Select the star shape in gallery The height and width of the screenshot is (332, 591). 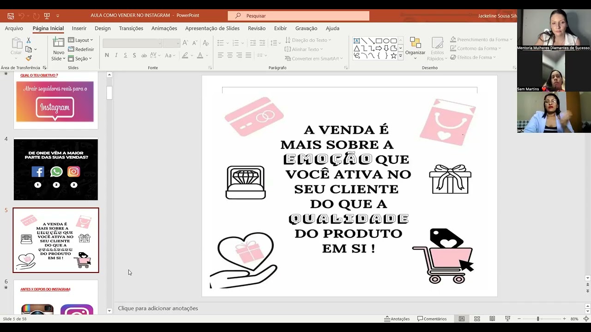393,55
